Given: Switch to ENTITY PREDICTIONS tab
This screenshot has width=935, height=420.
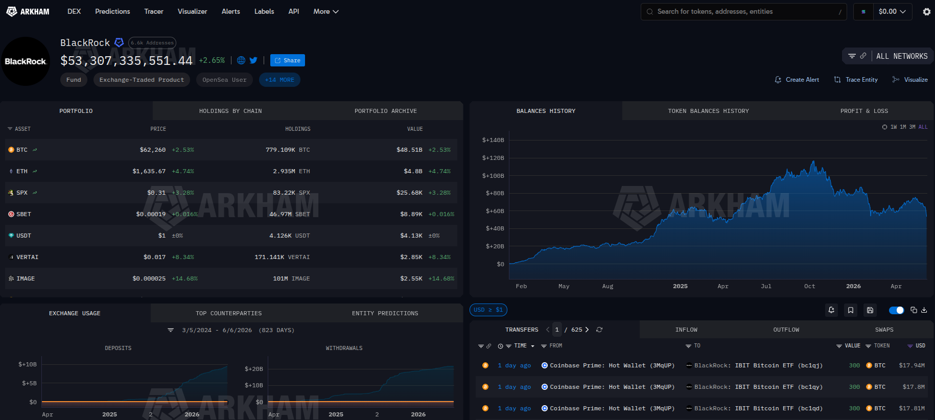Looking at the screenshot, I should pos(385,313).
